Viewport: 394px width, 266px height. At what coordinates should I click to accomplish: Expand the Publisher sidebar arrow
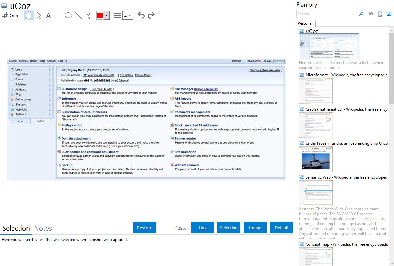point(50,85)
